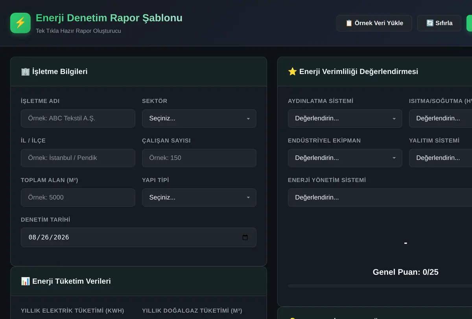Click into the İl / İlçe field
472x319 pixels.
[78, 158]
